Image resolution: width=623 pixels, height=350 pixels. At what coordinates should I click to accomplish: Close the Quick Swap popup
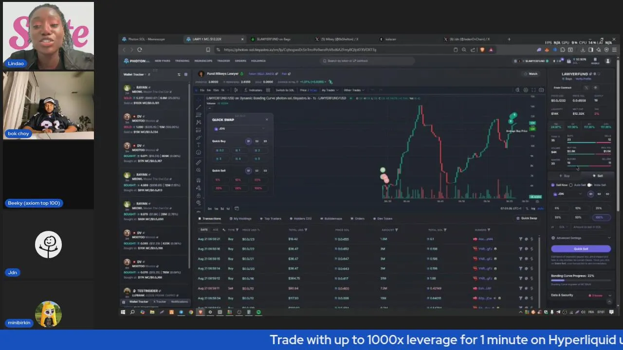[x=266, y=120]
